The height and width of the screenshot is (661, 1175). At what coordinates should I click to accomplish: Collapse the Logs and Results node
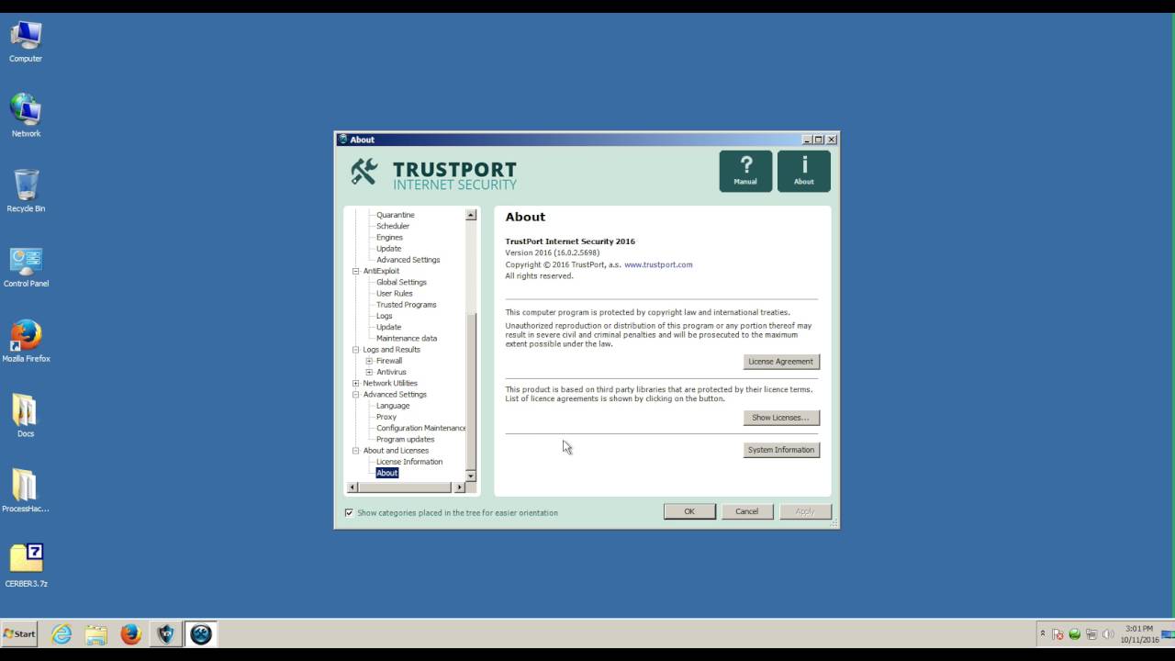[356, 350]
